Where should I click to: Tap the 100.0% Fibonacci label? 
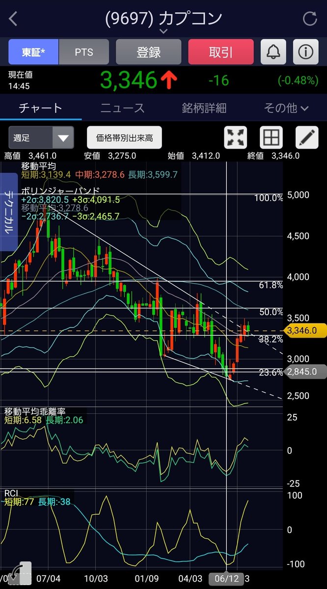[x=269, y=198]
